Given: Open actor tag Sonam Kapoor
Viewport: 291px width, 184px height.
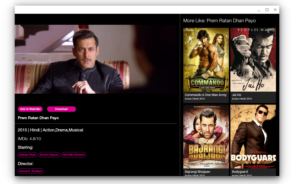Looking at the screenshot, I should coord(49,155).
